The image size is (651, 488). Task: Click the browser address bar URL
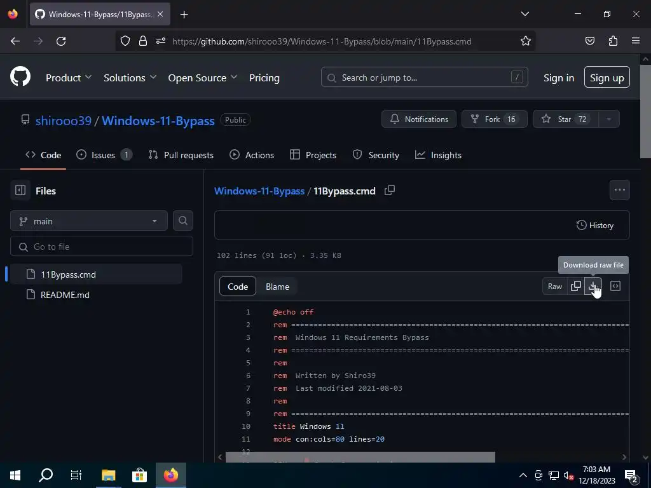(322, 41)
